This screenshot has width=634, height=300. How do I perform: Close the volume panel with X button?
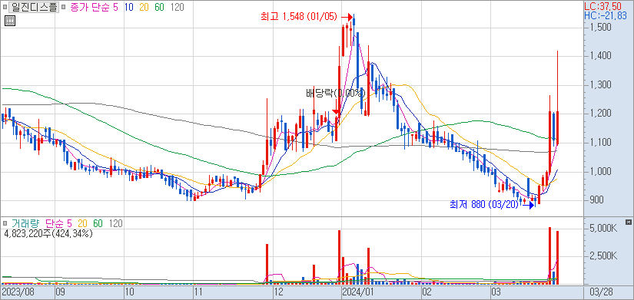click(628, 222)
